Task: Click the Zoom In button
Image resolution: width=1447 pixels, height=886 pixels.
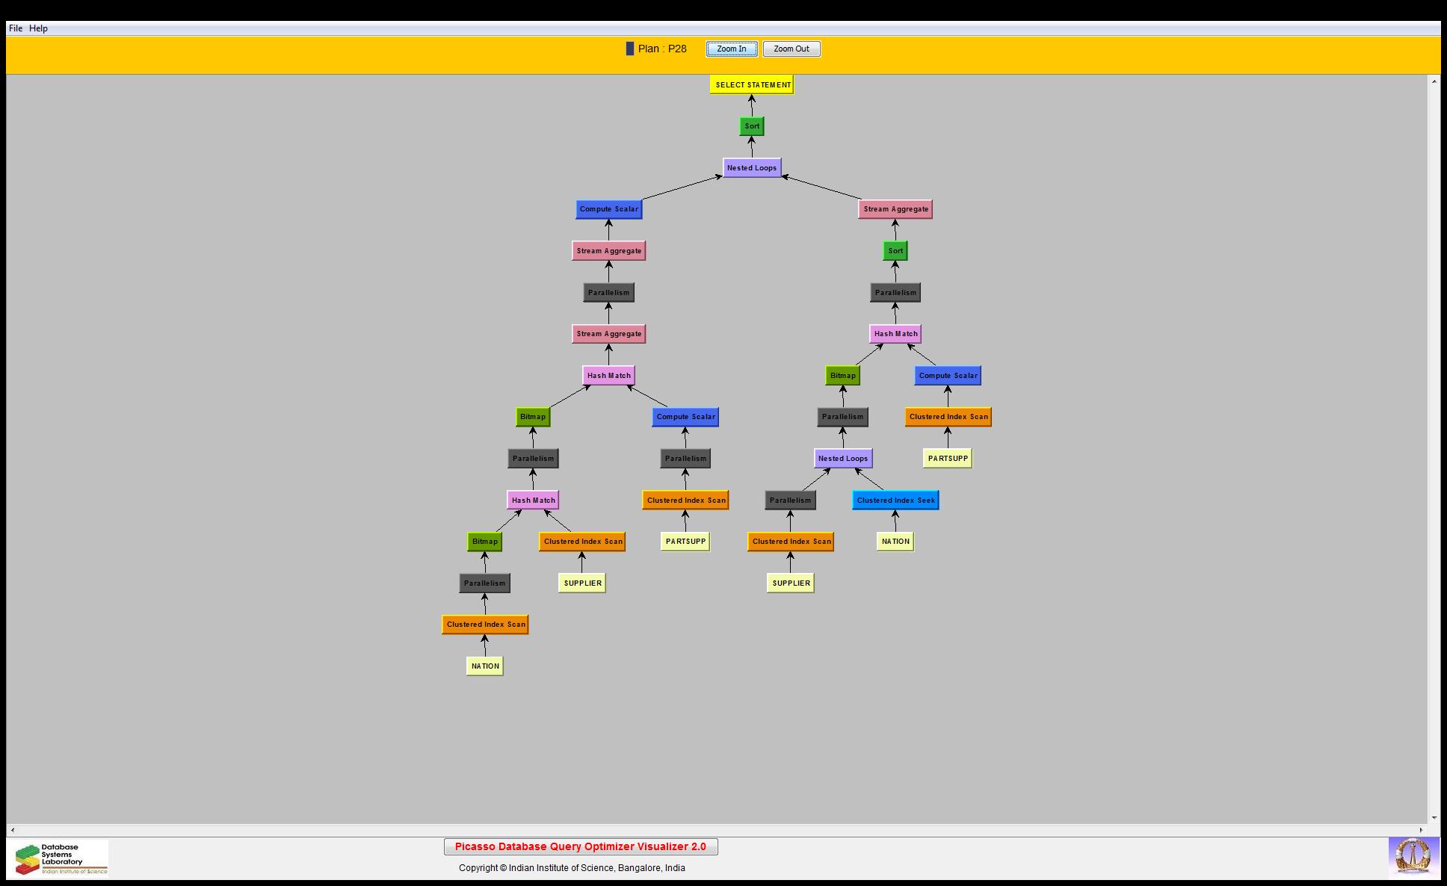Action: pos(731,49)
